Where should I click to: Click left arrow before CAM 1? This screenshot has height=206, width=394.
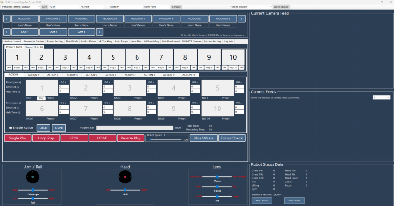pyautogui.click(x=7, y=32)
